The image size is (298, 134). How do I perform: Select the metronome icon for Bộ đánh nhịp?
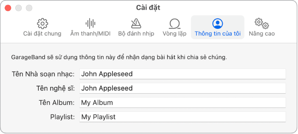136,24
